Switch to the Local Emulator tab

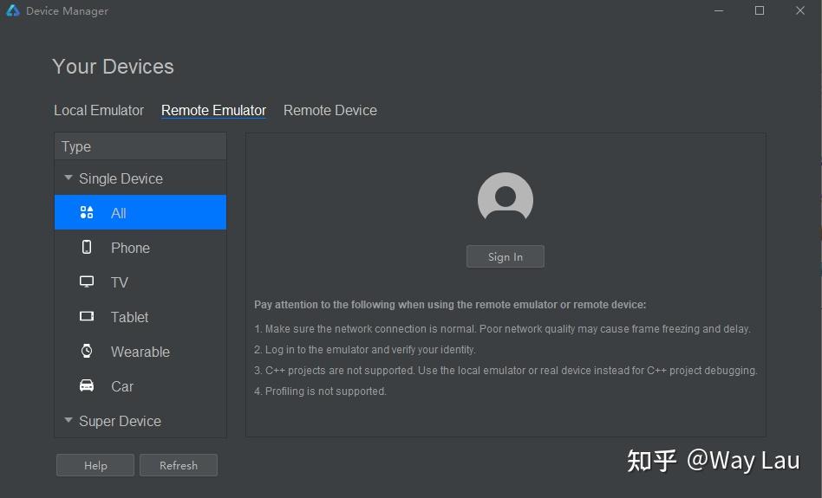[99, 111]
